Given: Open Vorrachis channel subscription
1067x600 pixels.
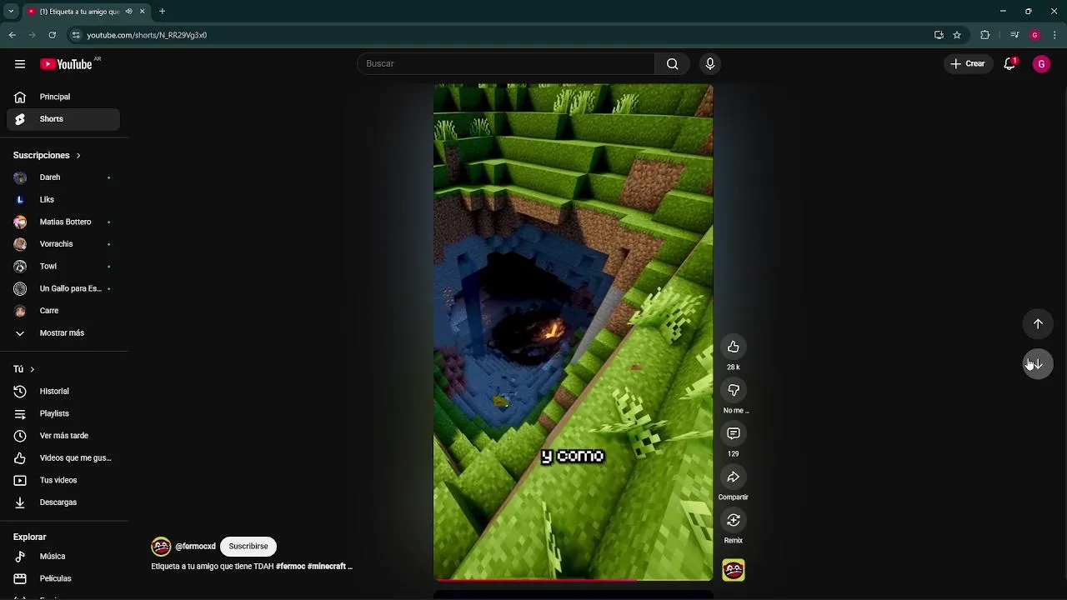Looking at the screenshot, I should [x=63, y=244].
